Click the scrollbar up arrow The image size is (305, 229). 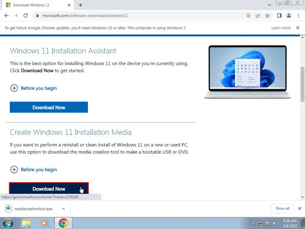[302, 37]
